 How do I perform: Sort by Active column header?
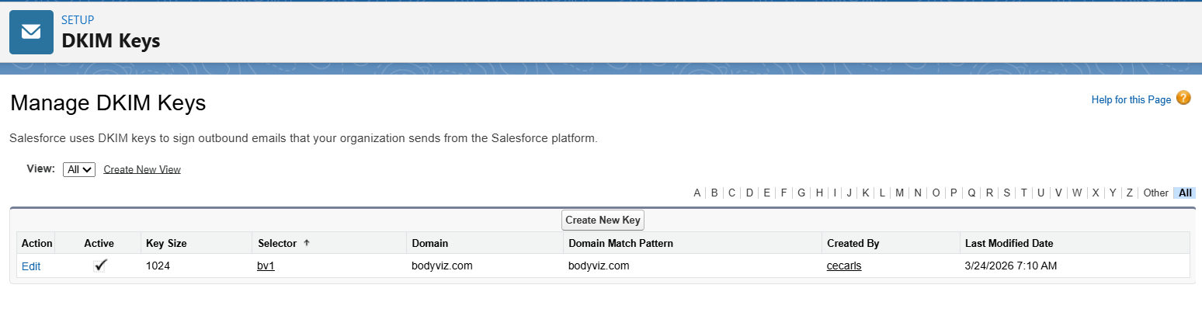pyautogui.click(x=99, y=243)
